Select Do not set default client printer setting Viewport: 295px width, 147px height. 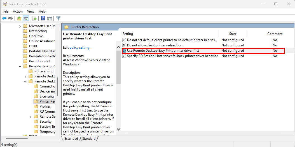tap(172, 40)
